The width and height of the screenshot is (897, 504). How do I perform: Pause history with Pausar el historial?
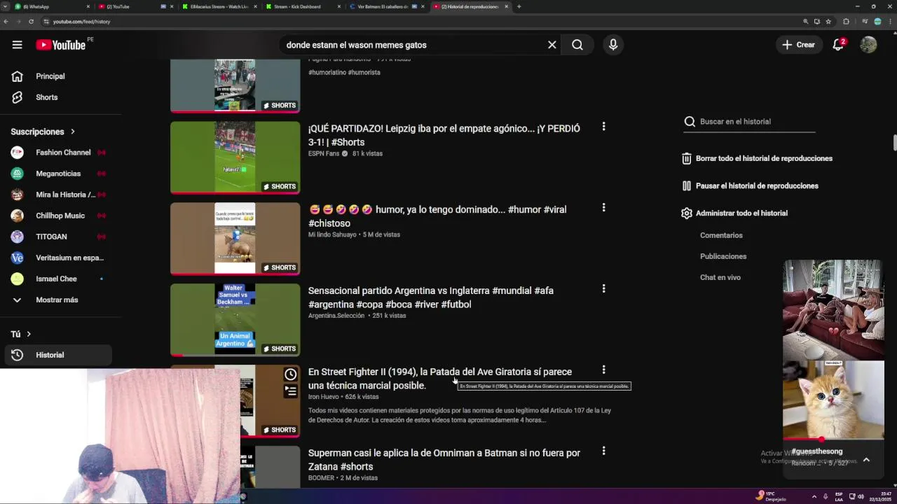coord(750,186)
